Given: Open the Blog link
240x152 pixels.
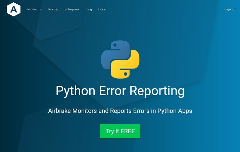Looking at the screenshot, I should click(89, 9).
